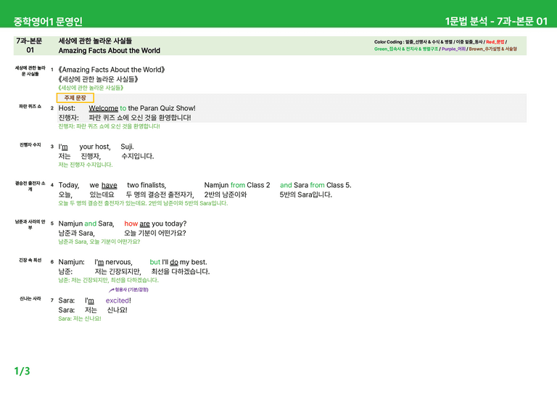557x394 pixels.
Task: Click the Korean phrase '5반의 Sara입니다.'
Action: [305, 194]
